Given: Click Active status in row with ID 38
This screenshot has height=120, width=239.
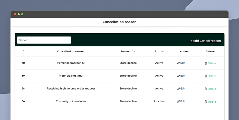Looking at the screenshot, I should coord(159,88).
